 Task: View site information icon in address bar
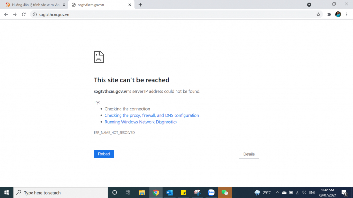(35, 15)
